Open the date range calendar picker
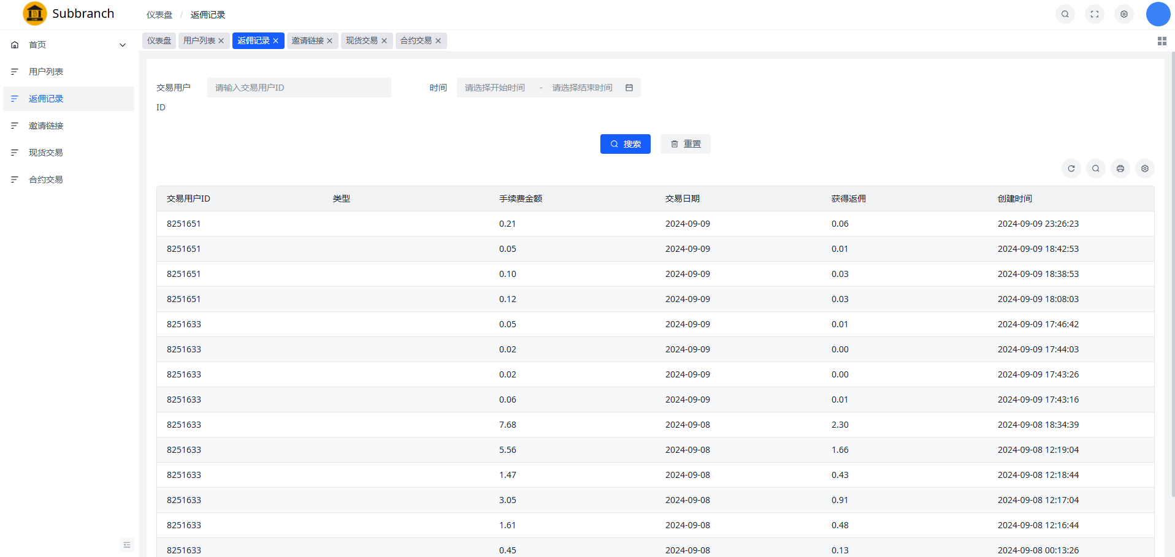This screenshot has width=1175, height=557. coord(629,88)
